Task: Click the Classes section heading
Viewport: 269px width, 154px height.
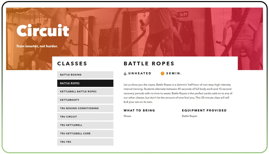Action: tap(72, 64)
